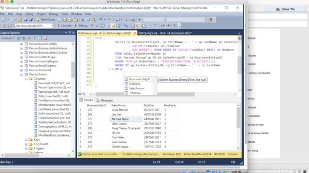Click the Execute button
Screen dimensions: 309x173
point(64,25)
